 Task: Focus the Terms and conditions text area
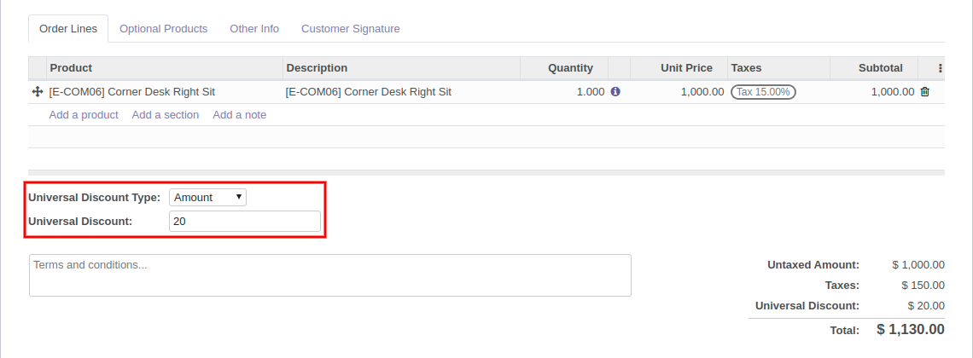[x=329, y=275]
